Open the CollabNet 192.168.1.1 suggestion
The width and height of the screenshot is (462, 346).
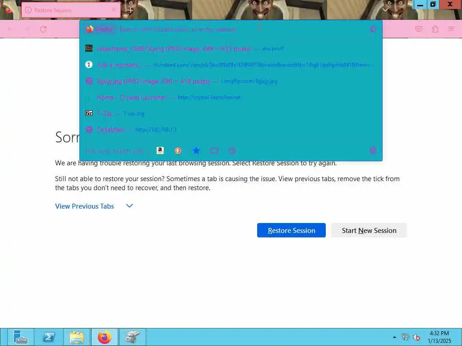coord(231,130)
